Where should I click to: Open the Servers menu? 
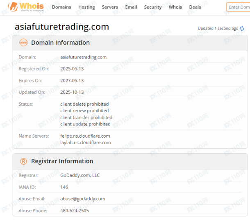[x=110, y=7]
